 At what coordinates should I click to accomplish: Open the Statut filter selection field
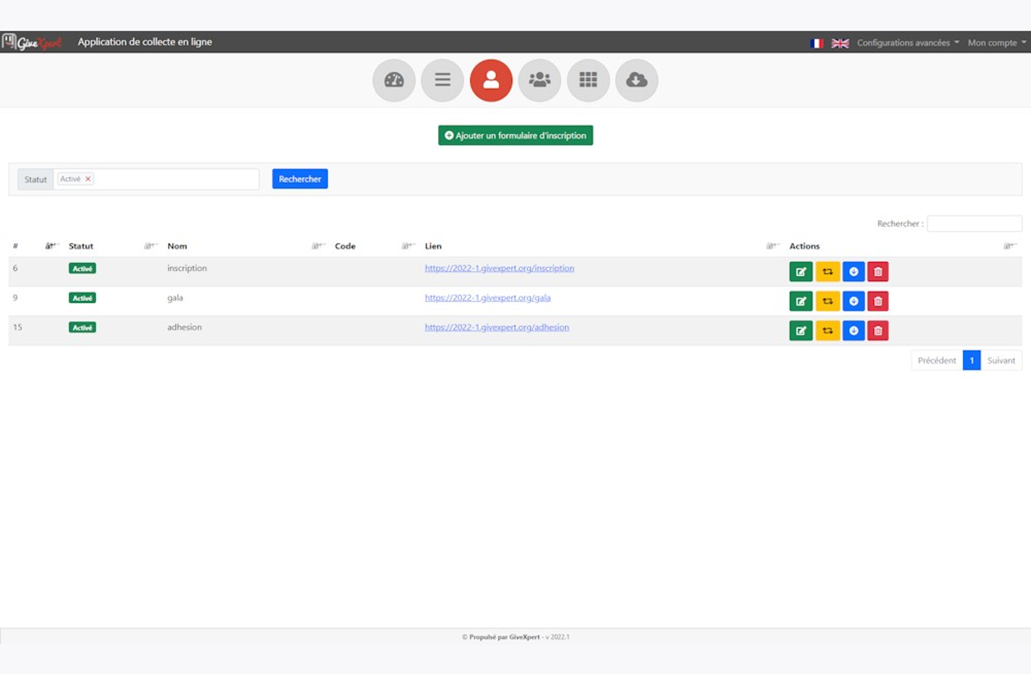point(156,179)
